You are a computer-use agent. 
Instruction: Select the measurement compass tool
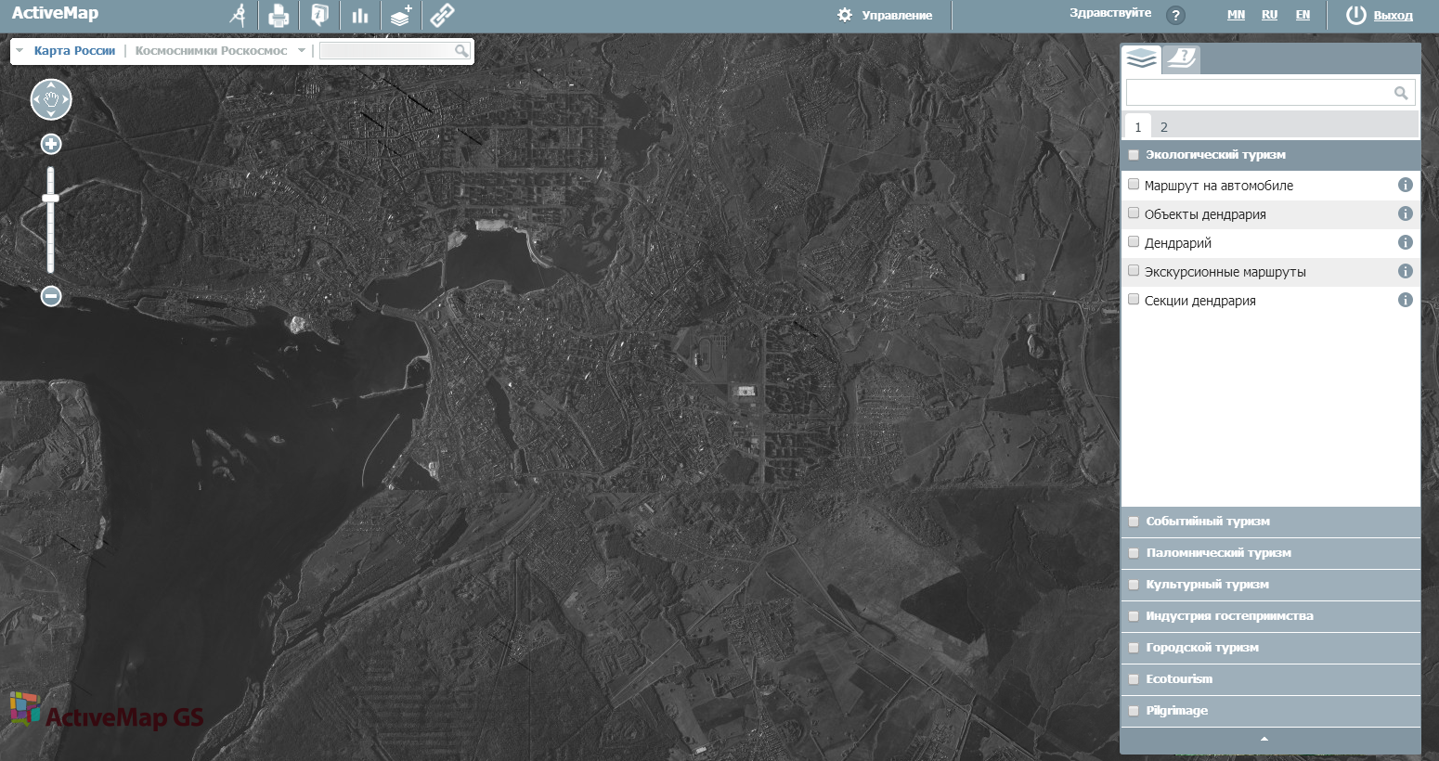click(239, 15)
